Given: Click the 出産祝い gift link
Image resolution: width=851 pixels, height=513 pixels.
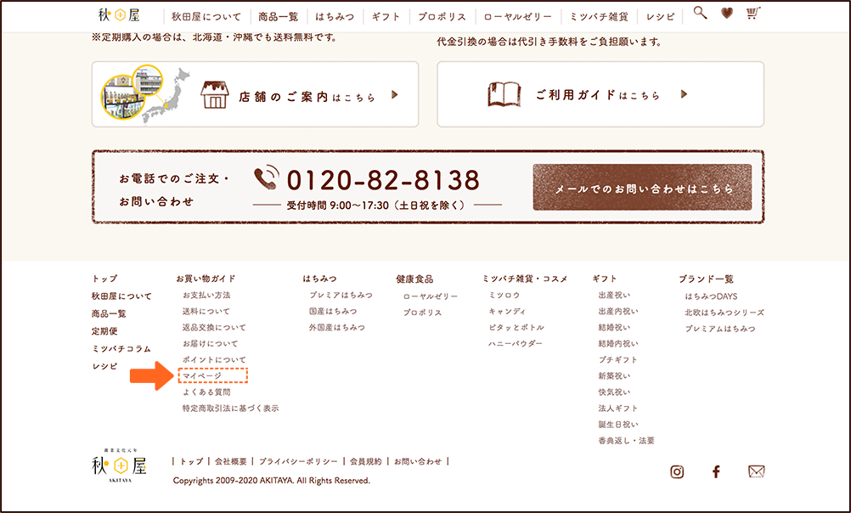Looking at the screenshot, I should coord(614,295).
